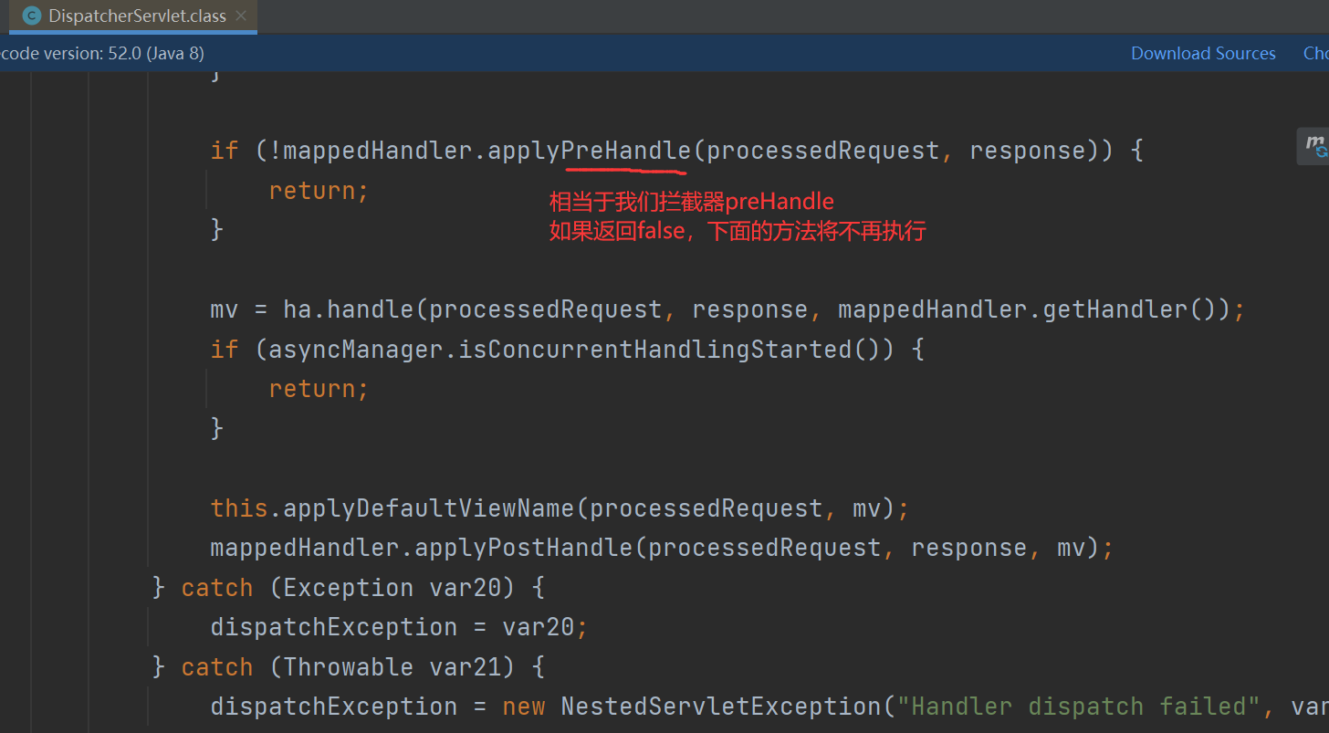Click applyPreHandle method call
This screenshot has width=1329, height=733.
coord(589,151)
